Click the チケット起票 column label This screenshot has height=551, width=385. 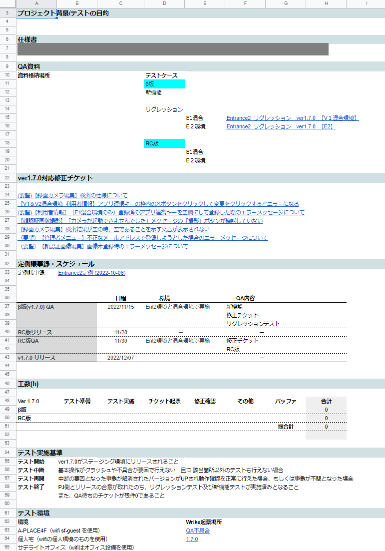point(164,401)
